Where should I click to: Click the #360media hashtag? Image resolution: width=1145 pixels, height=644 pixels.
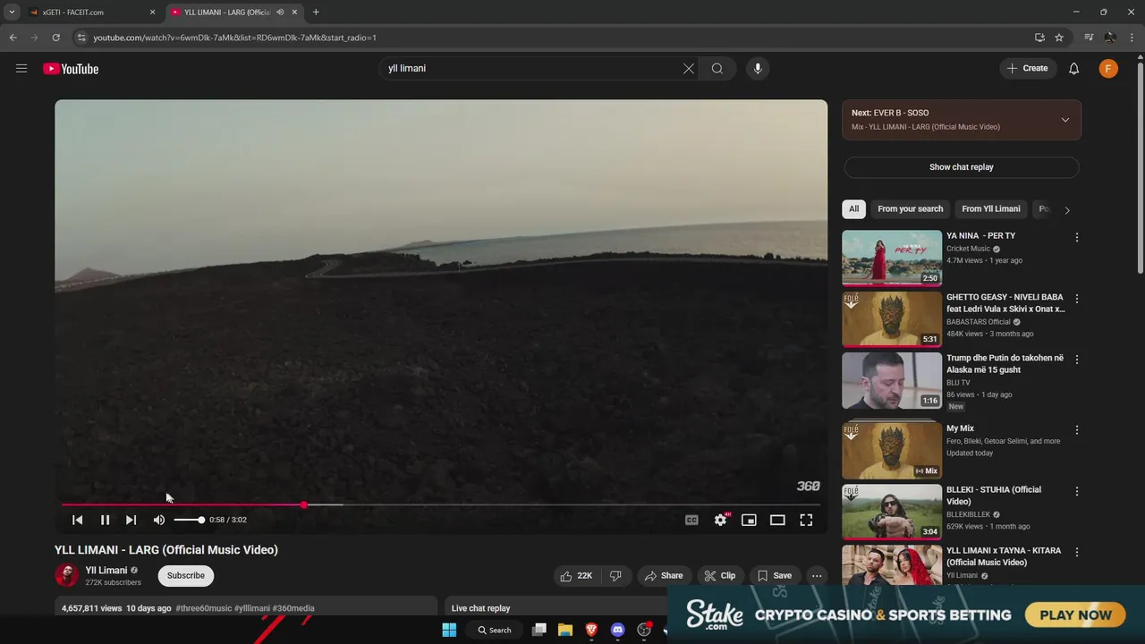tap(293, 608)
